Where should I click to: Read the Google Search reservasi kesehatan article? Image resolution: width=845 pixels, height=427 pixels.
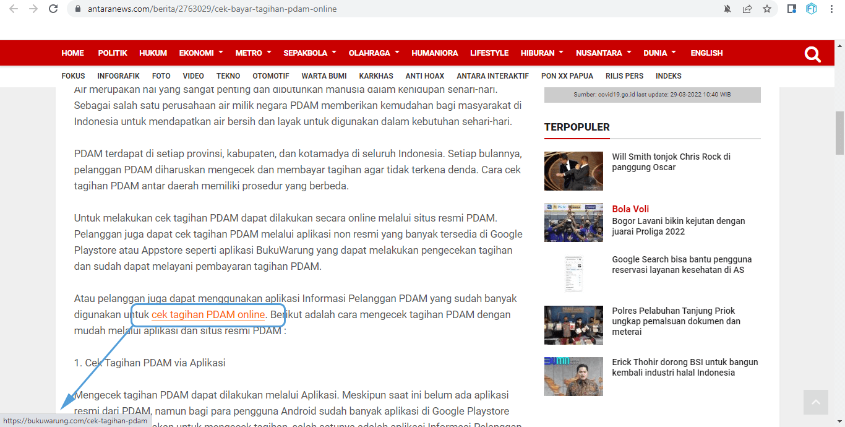click(682, 265)
